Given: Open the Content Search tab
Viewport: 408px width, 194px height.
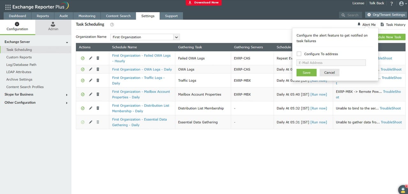Looking at the screenshot, I should pyautogui.click(x=118, y=16).
